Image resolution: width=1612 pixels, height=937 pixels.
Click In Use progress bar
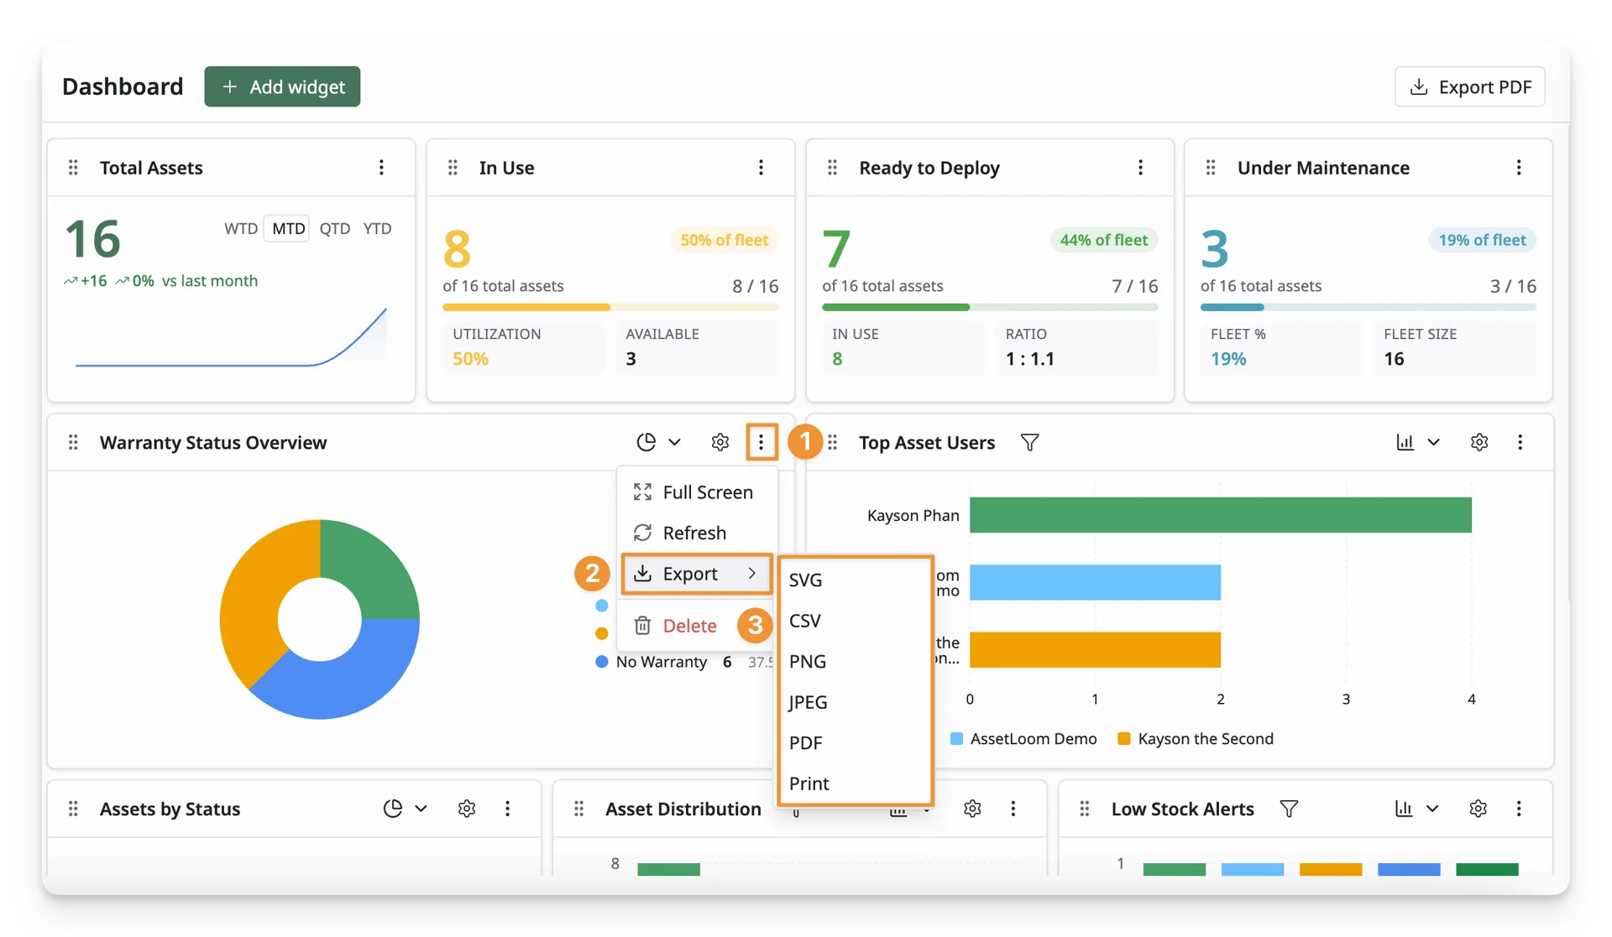tap(610, 308)
